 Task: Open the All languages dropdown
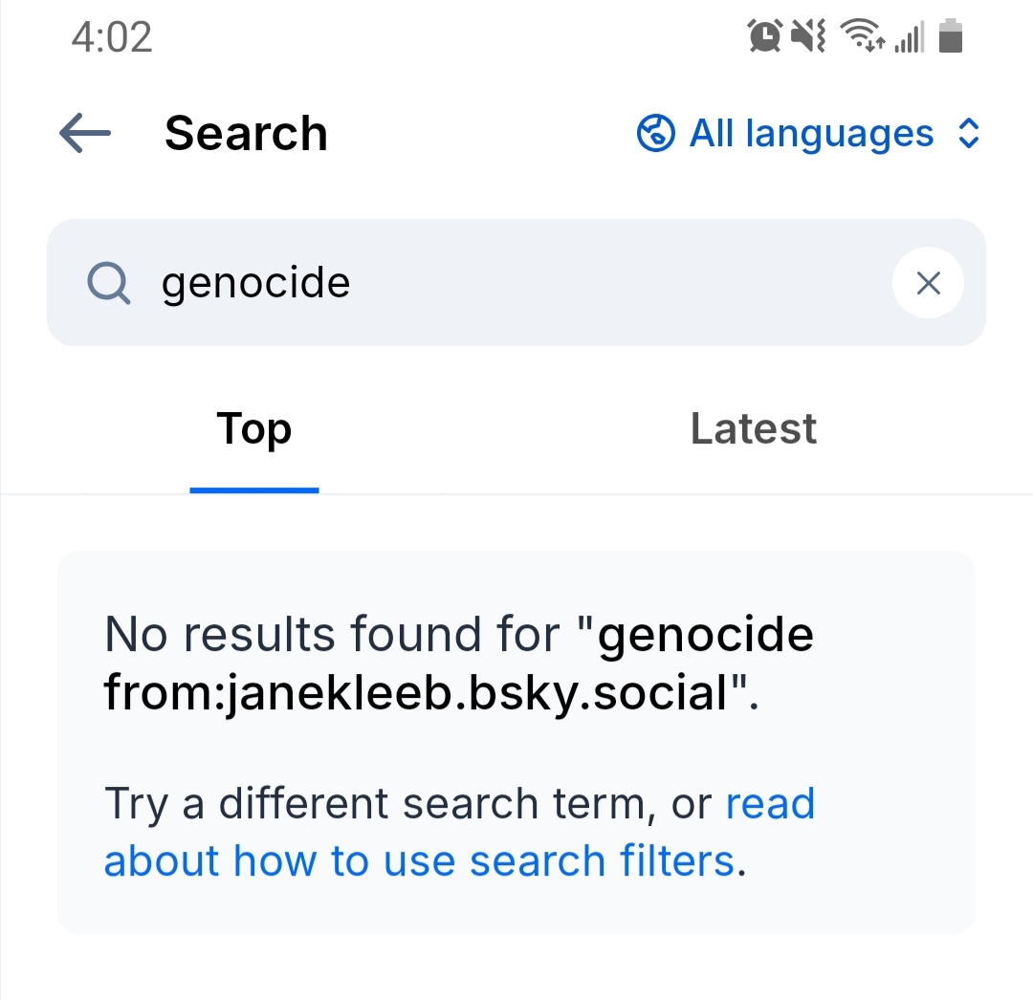(x=811, y=134)
